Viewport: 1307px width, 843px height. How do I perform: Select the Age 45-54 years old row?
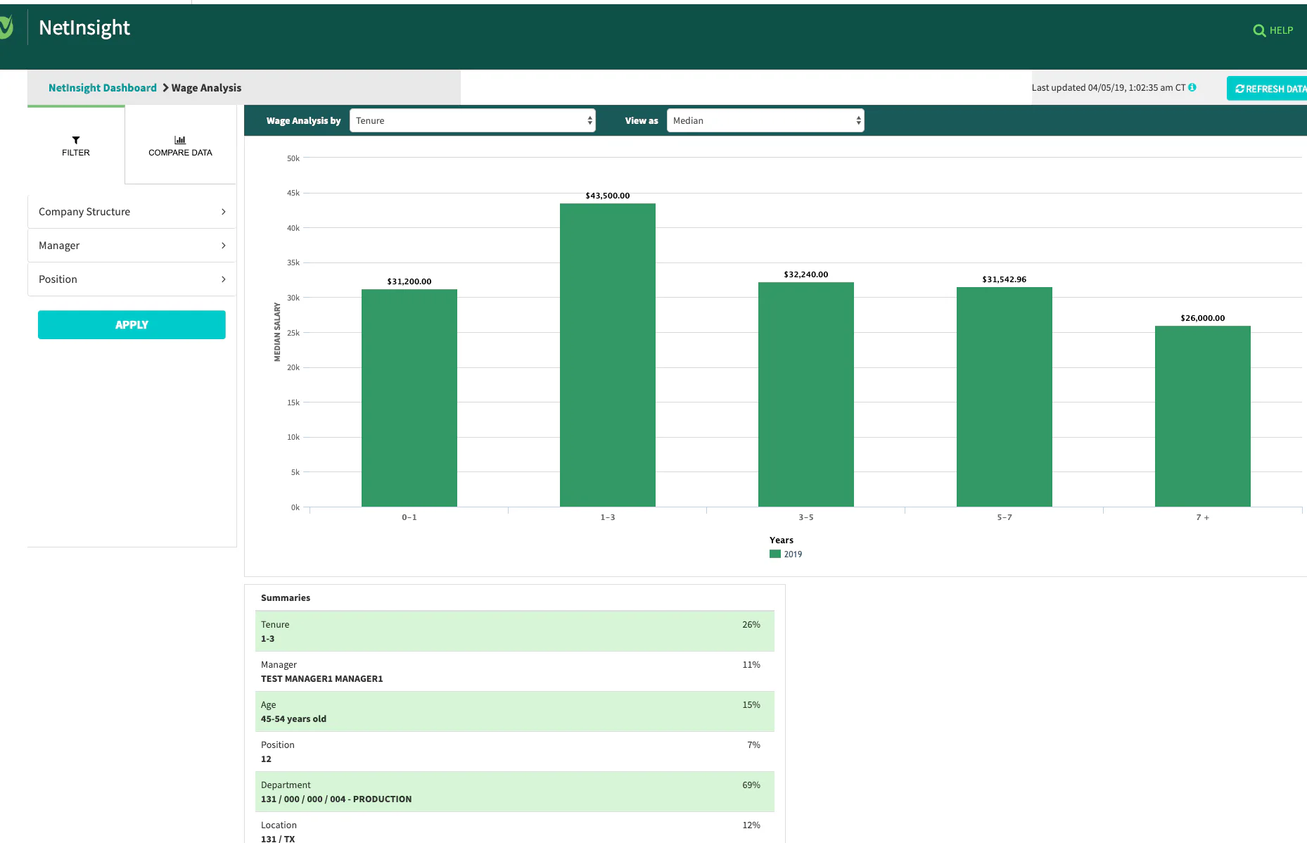coord(515,711)
